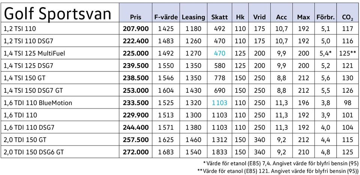Select the Skatt column header

click(220, 17)
